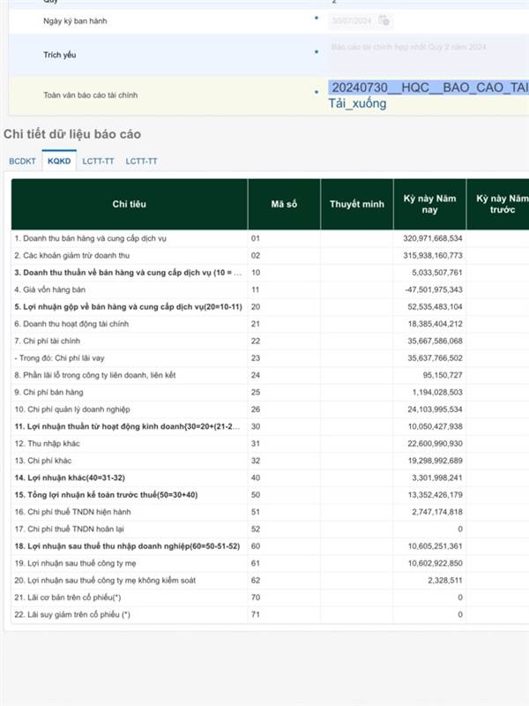The width and height of the screenshot is (529, 706).
Task: Click the value 19,298,992,689
Action: point(435,461)
